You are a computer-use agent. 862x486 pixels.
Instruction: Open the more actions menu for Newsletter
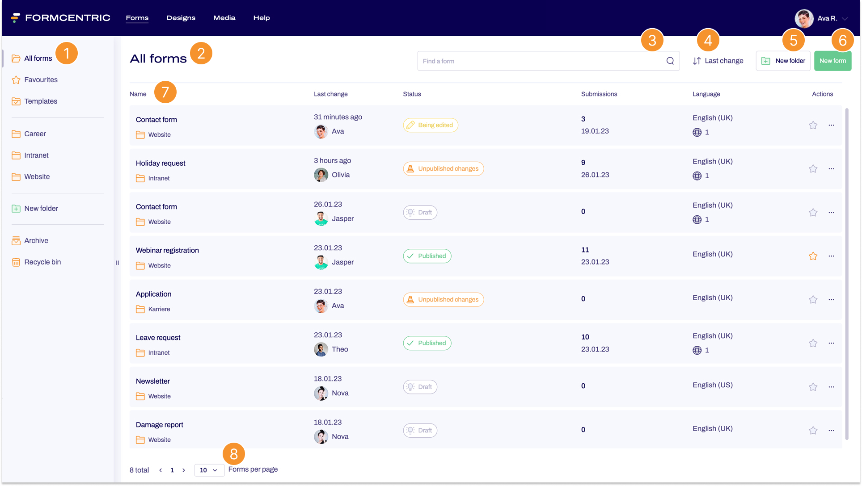(831, 387)
